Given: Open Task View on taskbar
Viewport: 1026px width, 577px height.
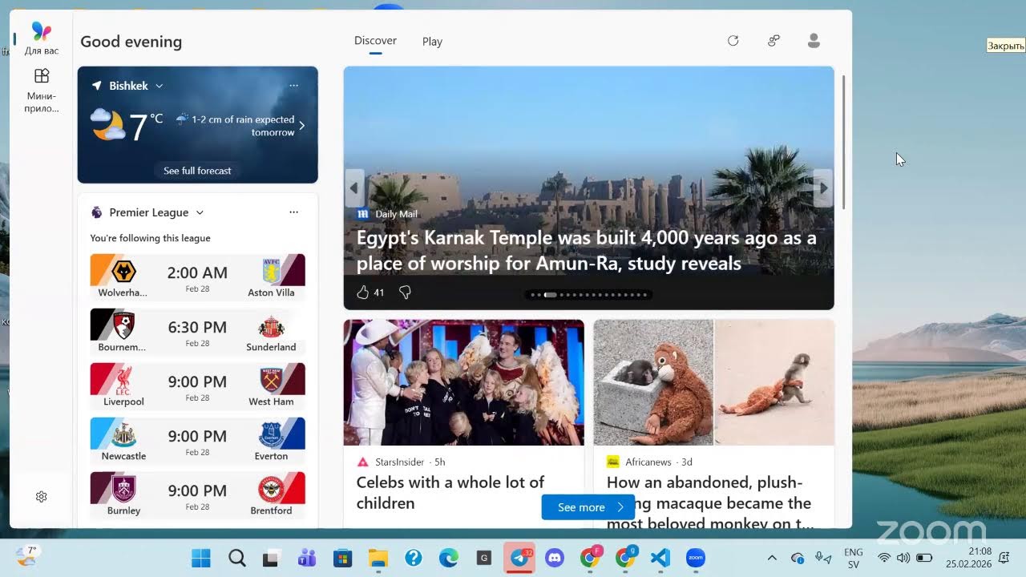Looking at the screenshot, I should (272, 558).
